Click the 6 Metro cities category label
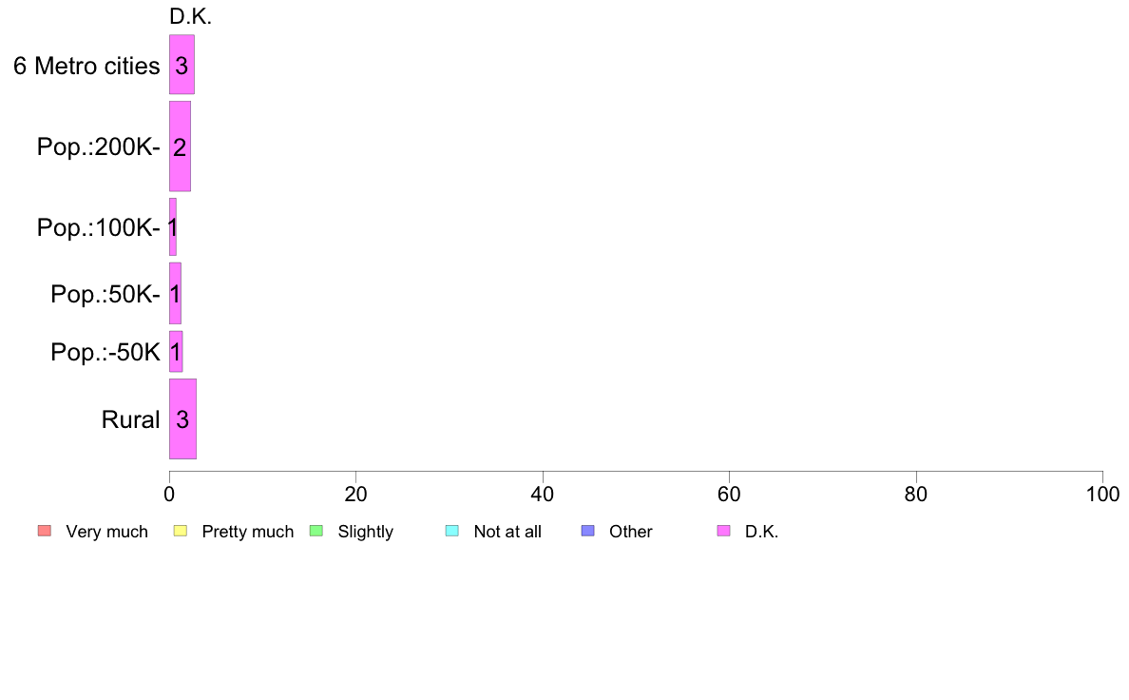The height and width of the screenshot is (700, 1129). pos(86,66)
